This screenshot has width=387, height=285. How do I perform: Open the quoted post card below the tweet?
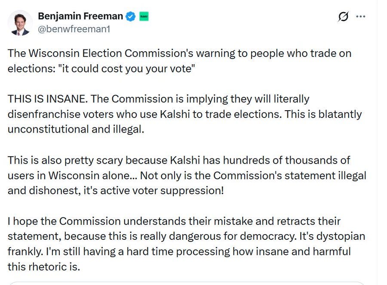(186, 283)
